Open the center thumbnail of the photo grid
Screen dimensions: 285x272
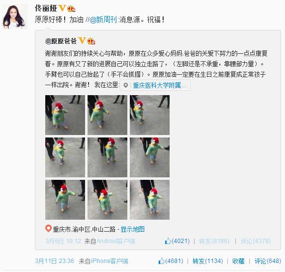pos(107,157)
